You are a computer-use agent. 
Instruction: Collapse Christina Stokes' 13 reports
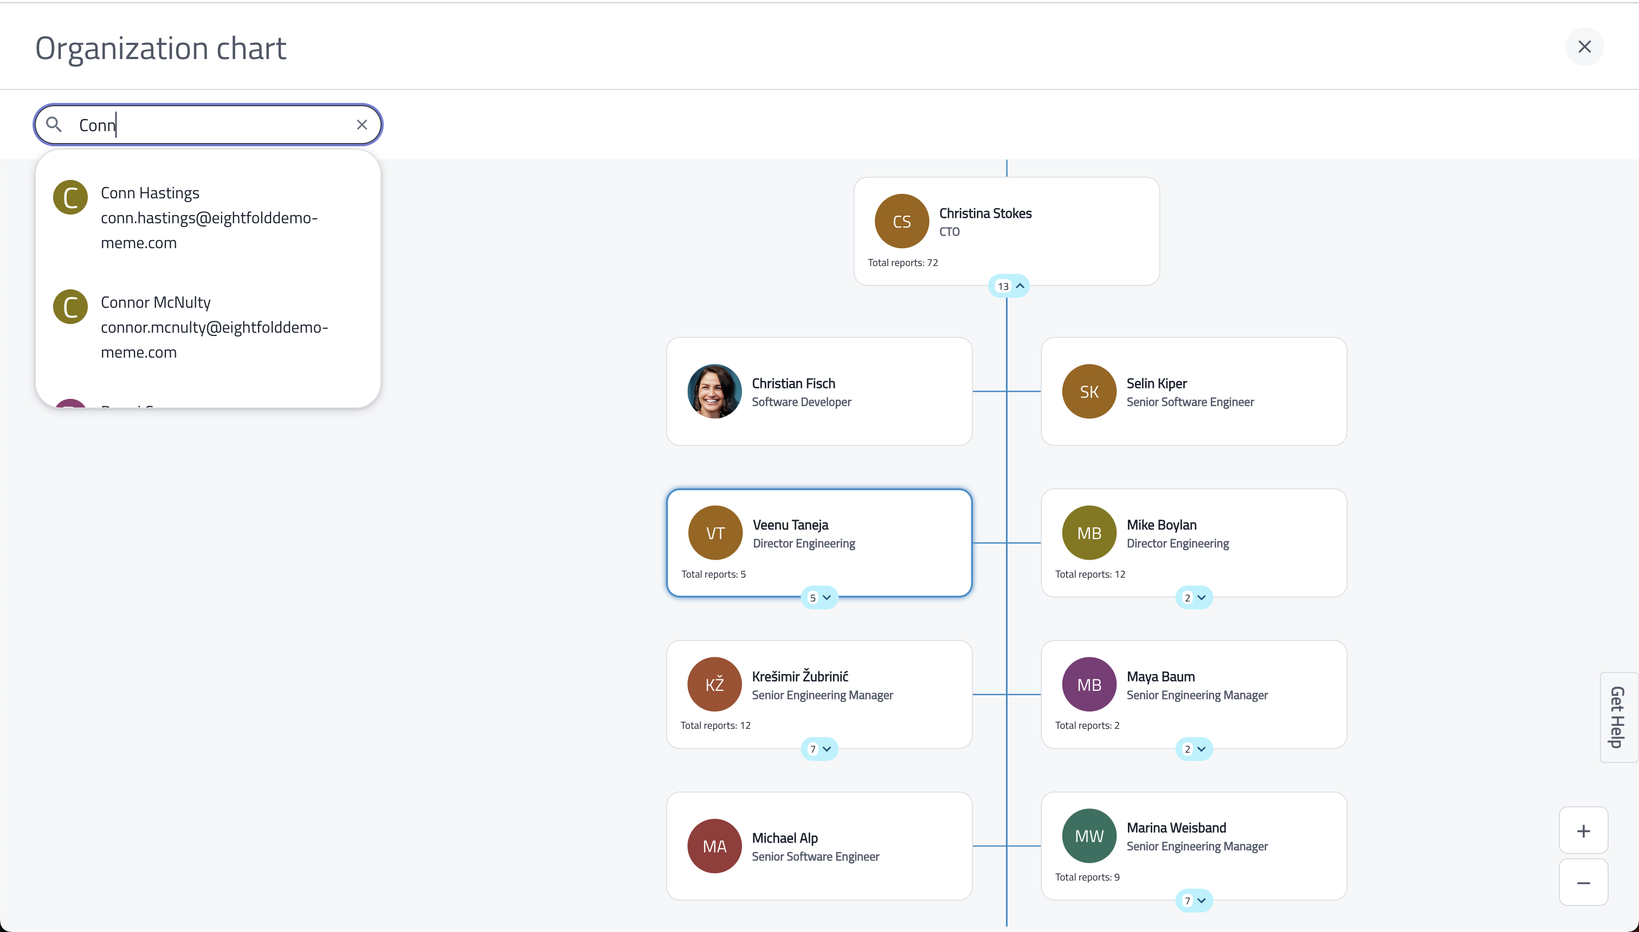[1009, 286]
